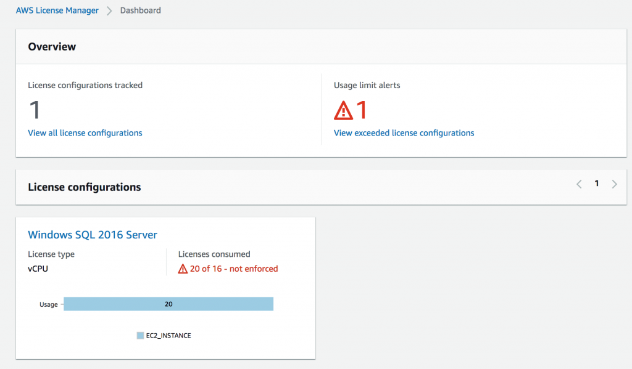Click the License configurations tracked label
Screen dimensions: 632x369
85,85
